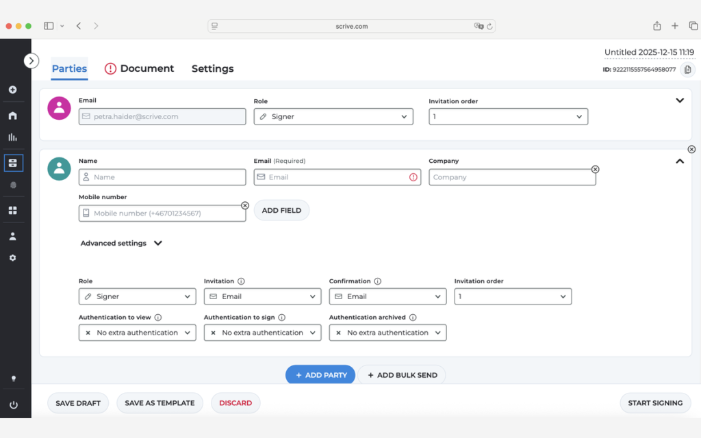Remove the Mobile number field

245,205
